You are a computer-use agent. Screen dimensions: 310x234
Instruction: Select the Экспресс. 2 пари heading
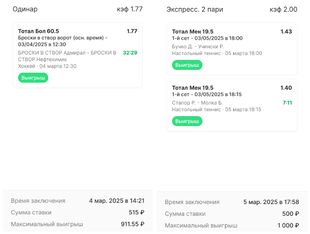point(195,9)
